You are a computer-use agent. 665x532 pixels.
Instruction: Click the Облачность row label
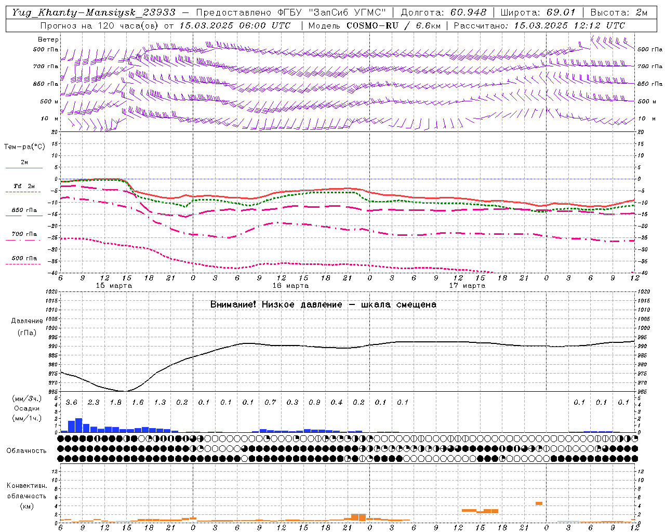click(26, 451)
